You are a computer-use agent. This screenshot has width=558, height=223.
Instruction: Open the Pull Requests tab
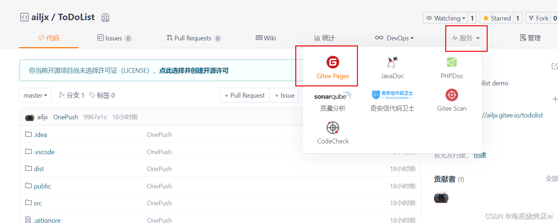click(194, 38)
